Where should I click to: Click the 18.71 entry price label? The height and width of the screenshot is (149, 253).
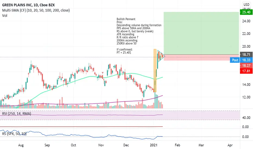(x=246, y=54)
